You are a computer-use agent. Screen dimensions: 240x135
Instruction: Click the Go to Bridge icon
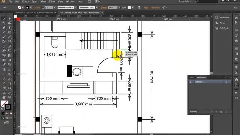tap(89, 1)
